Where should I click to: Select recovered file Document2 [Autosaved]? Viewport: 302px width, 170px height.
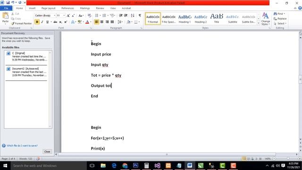coord(26,72)
